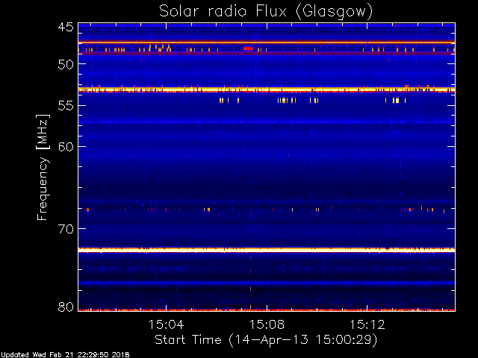Screen dimensions: 478x358
Task: Click the bright yellow emission band near 53 MHz
Action: click(267, 89)
